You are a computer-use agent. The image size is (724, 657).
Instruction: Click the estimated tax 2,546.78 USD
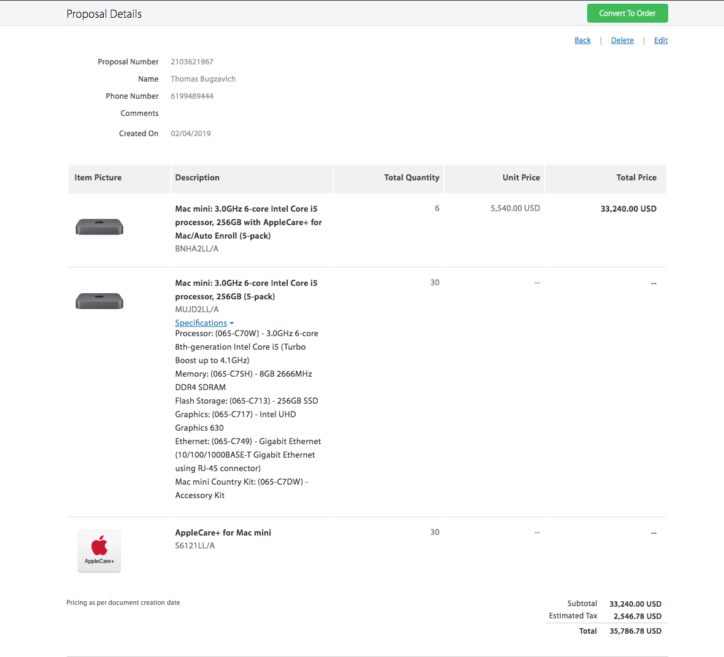637,616
